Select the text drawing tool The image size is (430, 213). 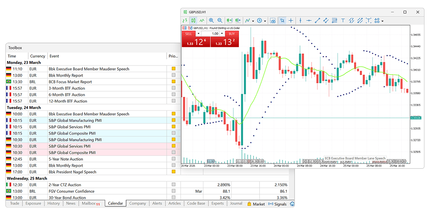(343, 21)
